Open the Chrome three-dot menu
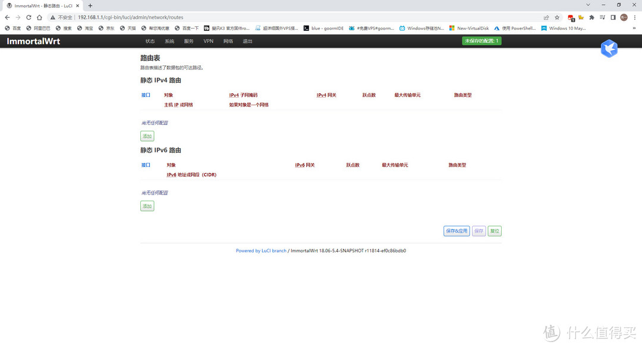 pos(635,17)
